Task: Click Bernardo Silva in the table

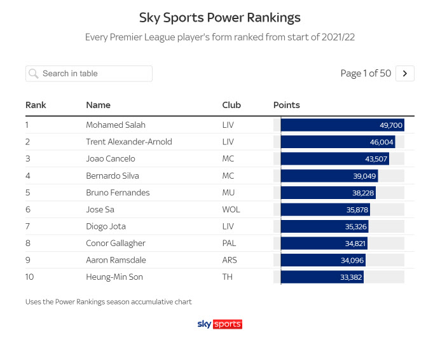Action: (x=112, y=175)
